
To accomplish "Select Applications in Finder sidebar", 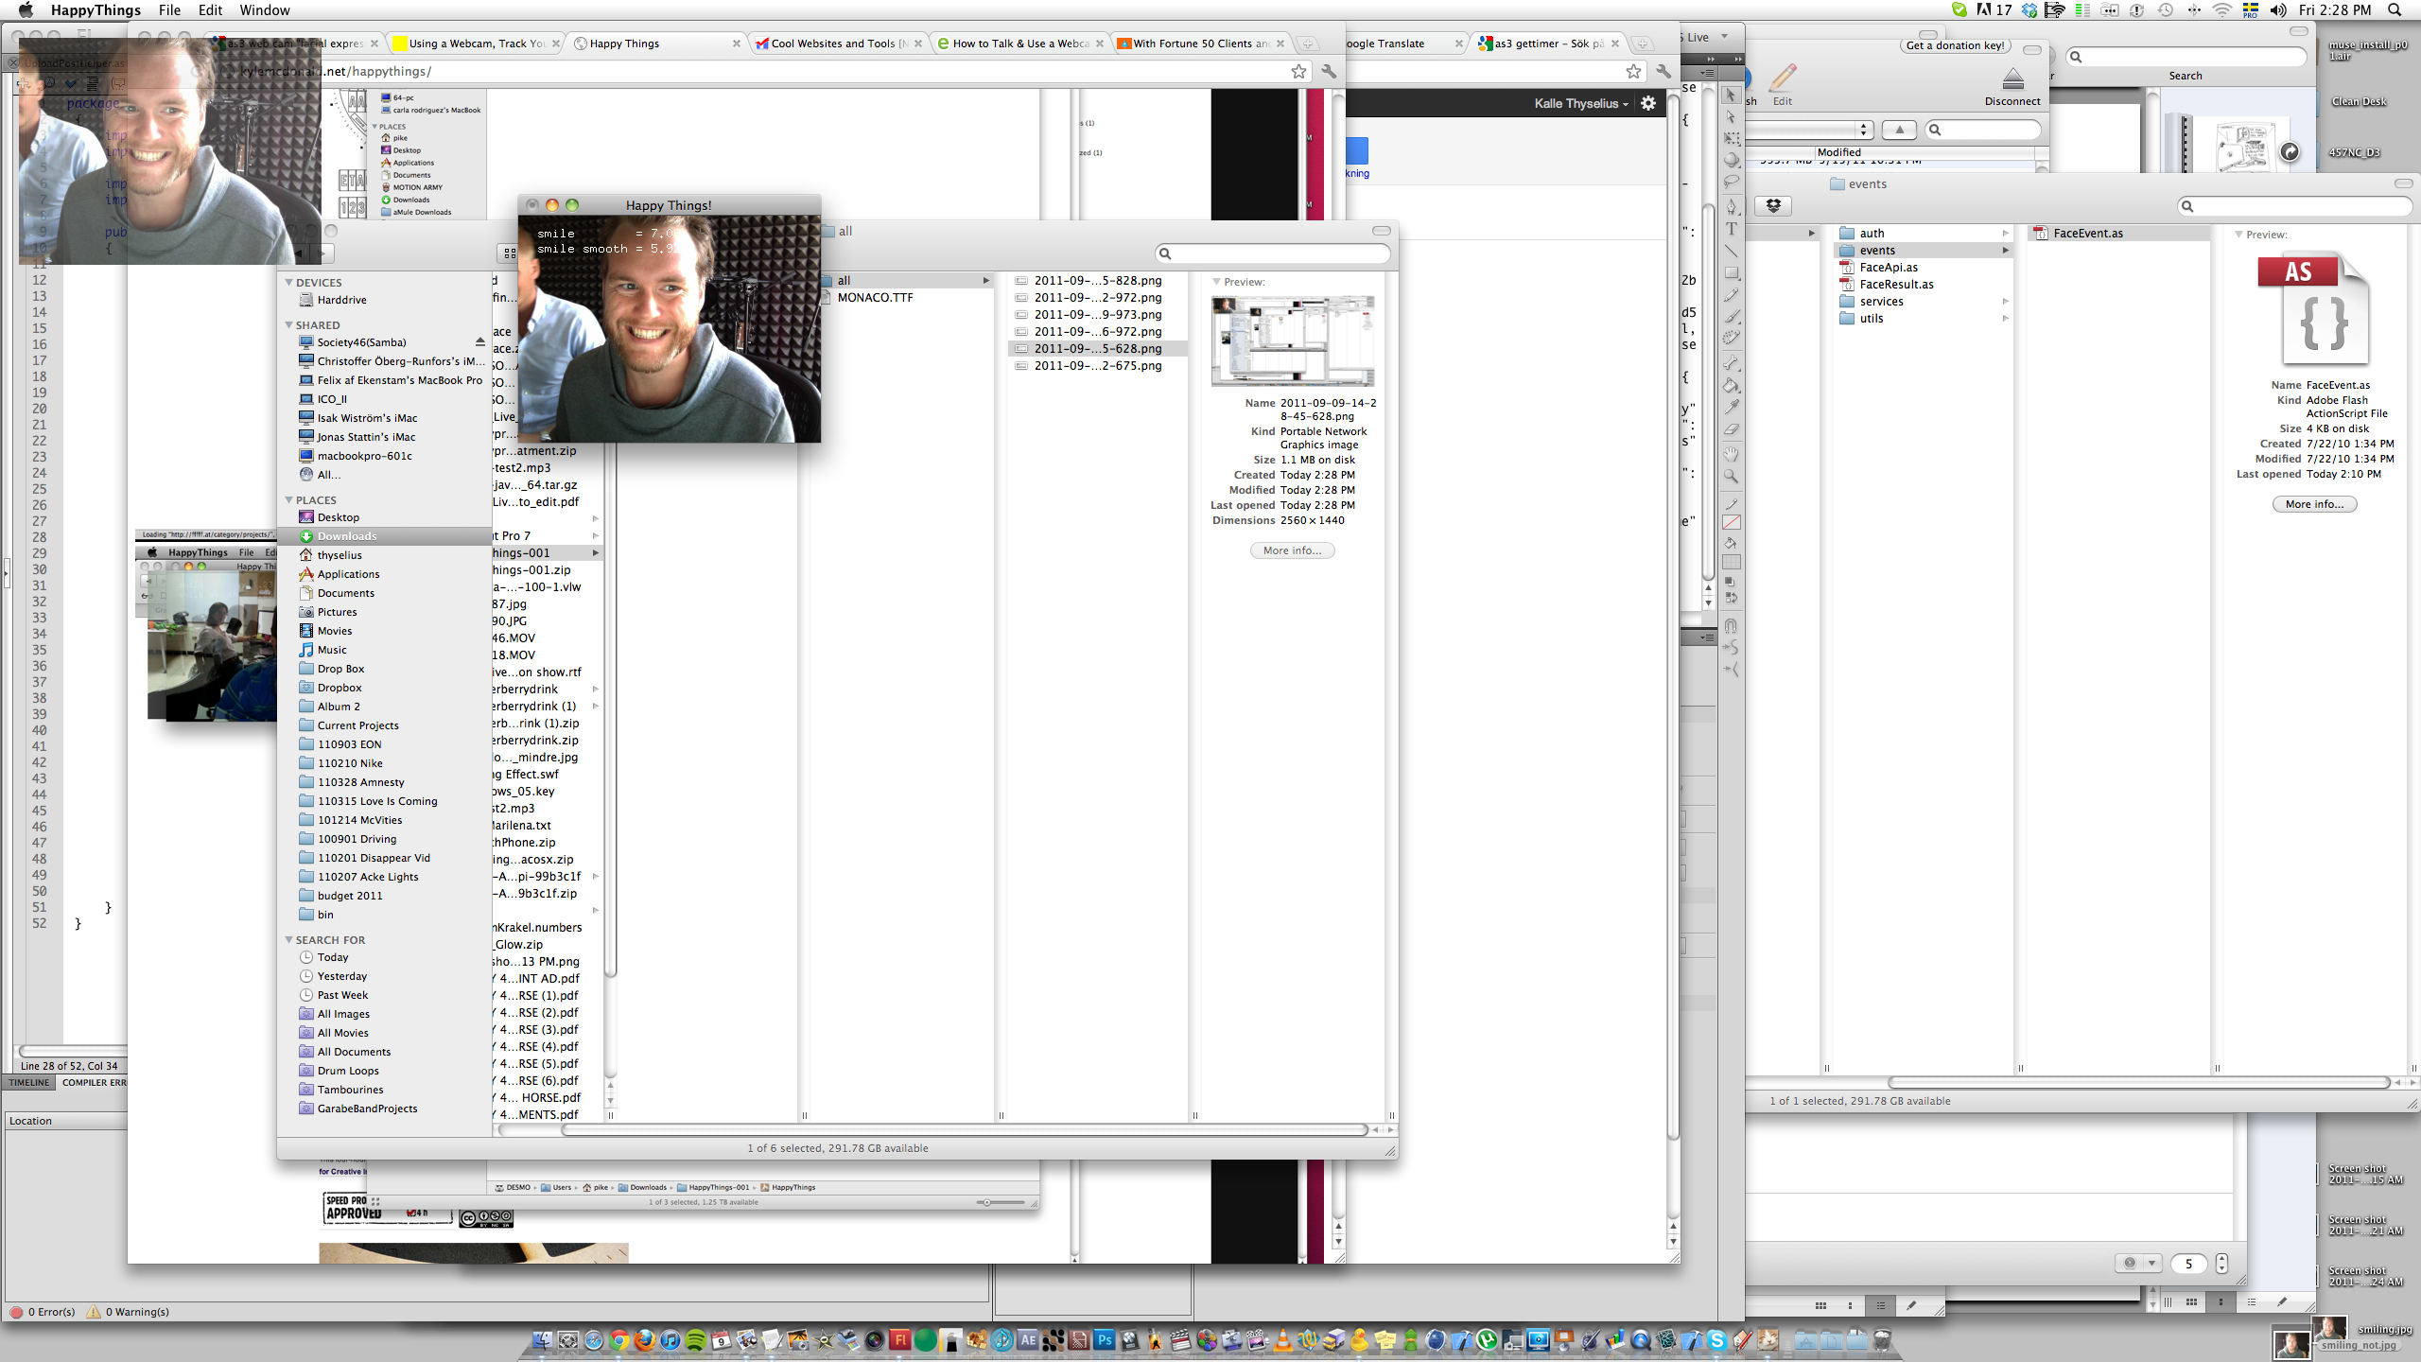I will (x=348, y=574).
